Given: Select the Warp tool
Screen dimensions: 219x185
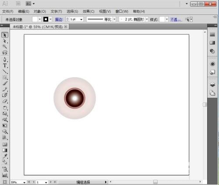Looking at the screenshot, I should tap(5, 120).
